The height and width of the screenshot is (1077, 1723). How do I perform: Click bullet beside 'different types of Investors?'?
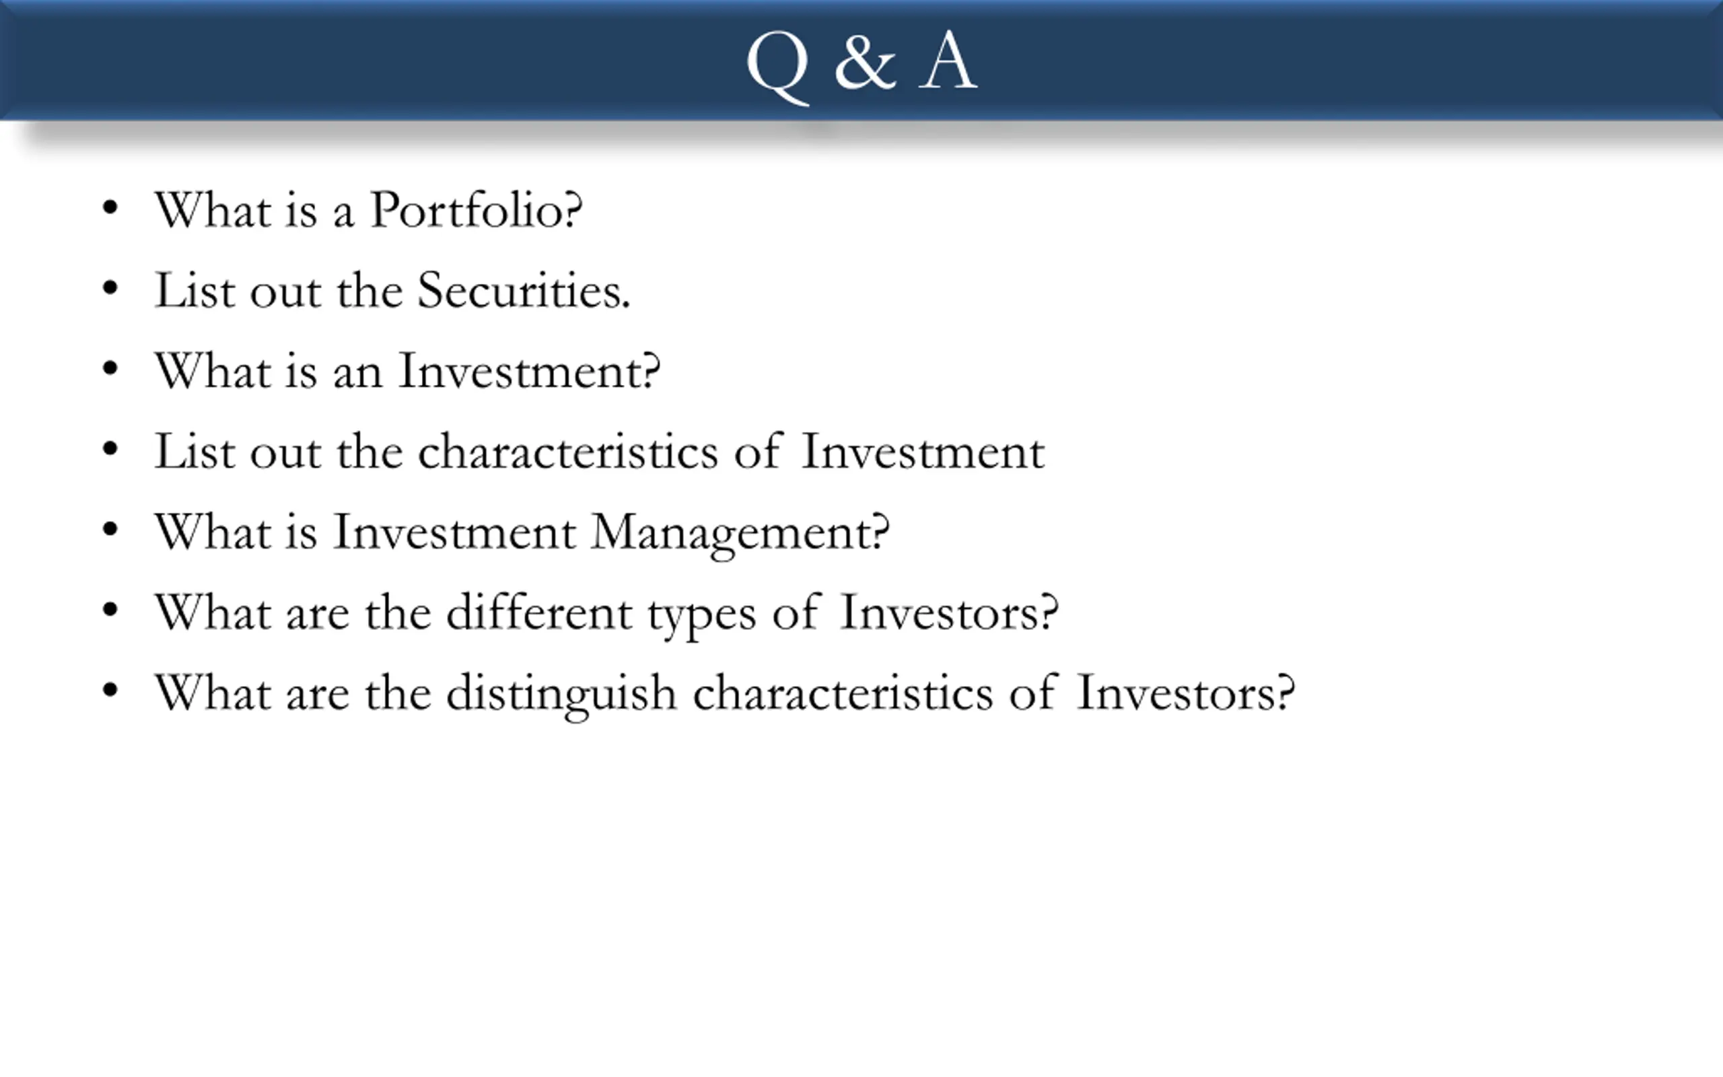pyautogui.click(x=110, y=611)
